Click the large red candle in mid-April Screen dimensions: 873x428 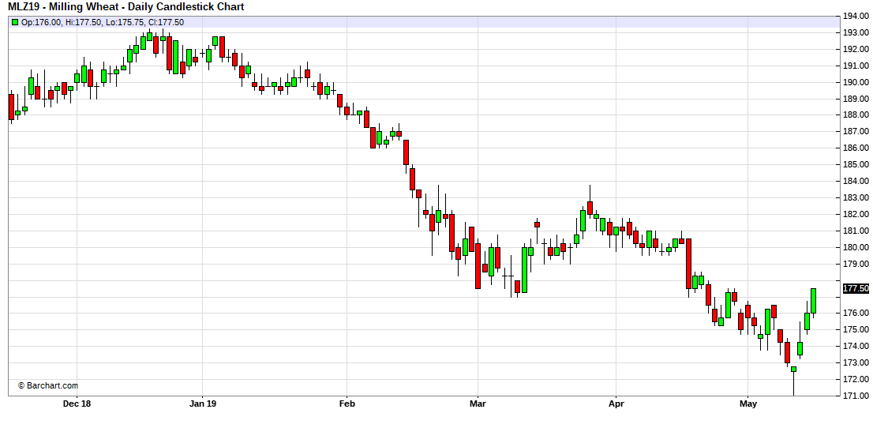pos(688,265)
